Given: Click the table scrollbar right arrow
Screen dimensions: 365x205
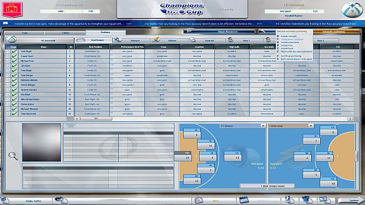Looking at the screenshot, I should (x=350, y=119).
